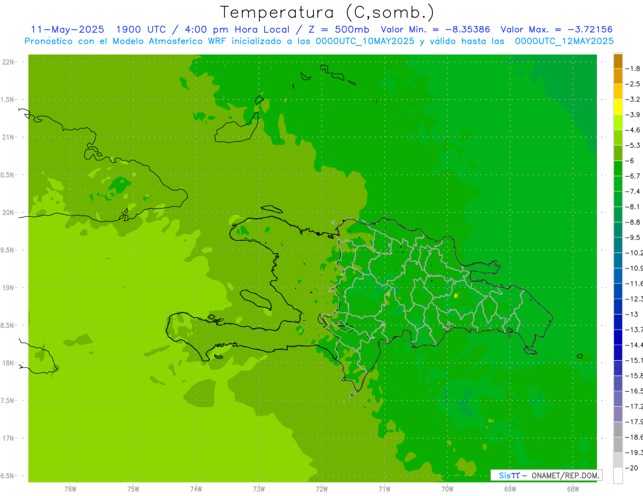Click the gray swatch between -18.6 and -19.3
643x496 pixels.
(x=618, y=445)
